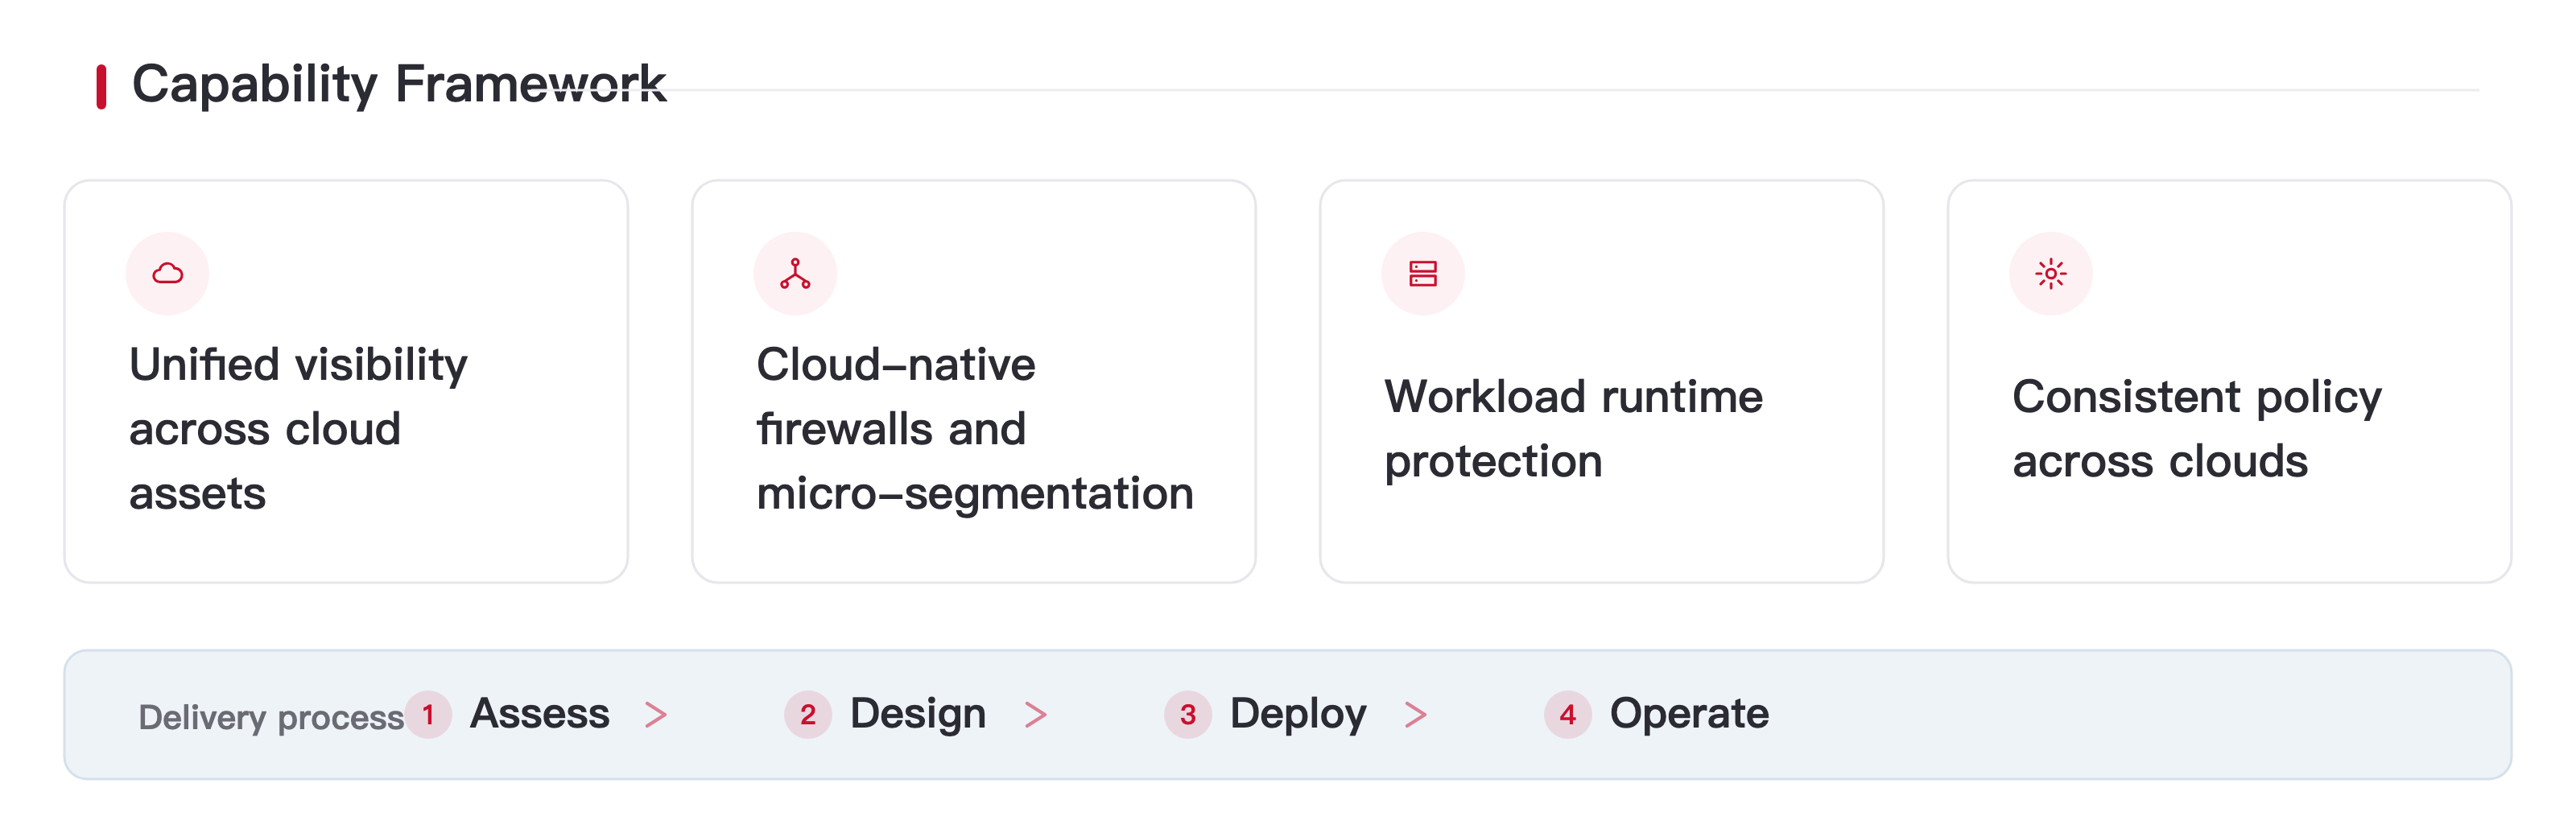Viewport: 2576px width, 837px height.
Task: Select step number 2 badge before Design
Action: (808, 715)
